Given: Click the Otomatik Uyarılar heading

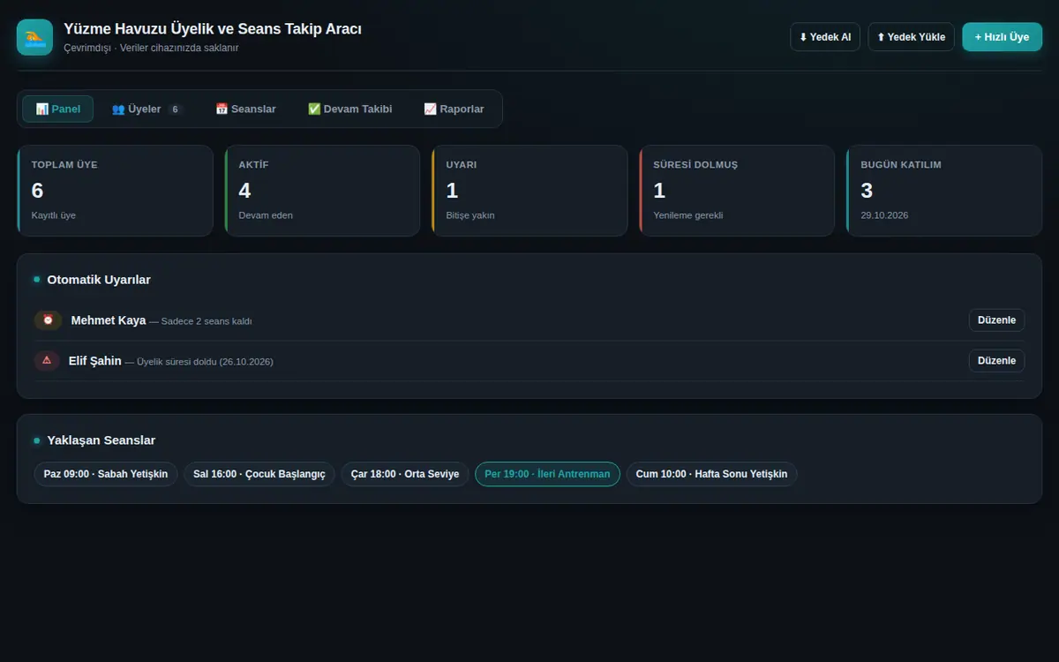Looking at the screenshot, I should click(x=99, y=280).
